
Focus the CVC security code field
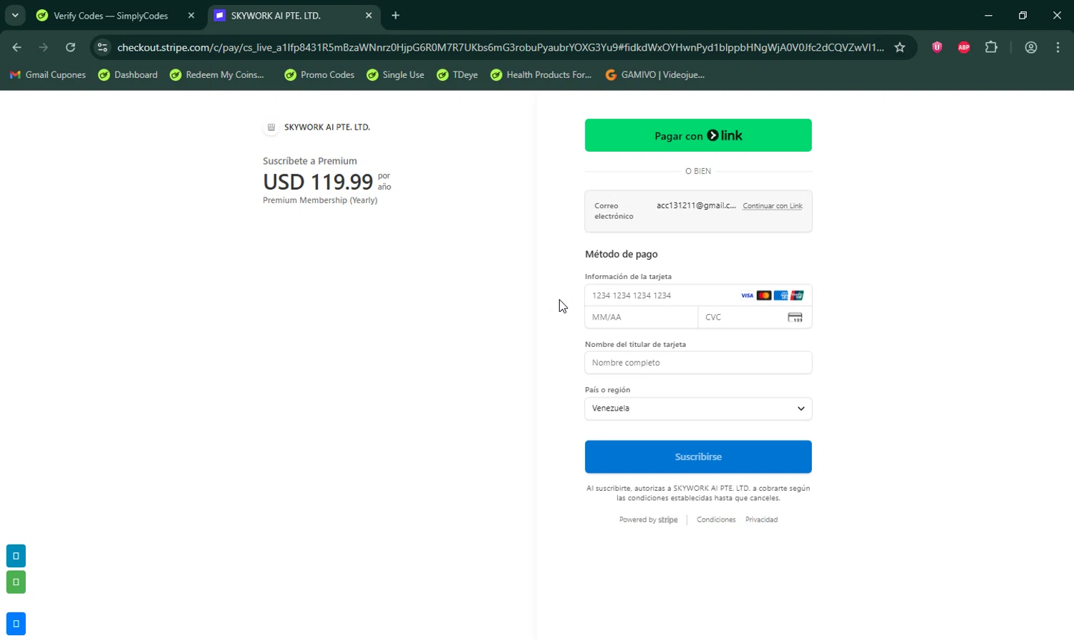coord(755,317)
